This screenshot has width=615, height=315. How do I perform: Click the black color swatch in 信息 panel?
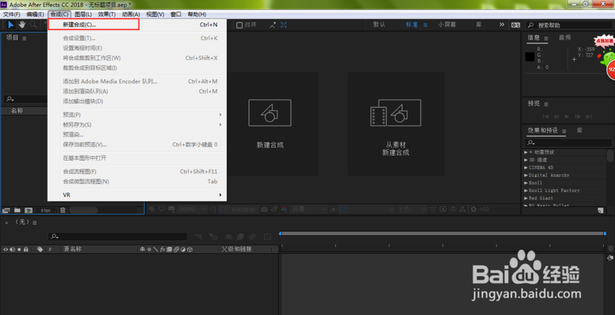pyautogui.click(x=530, y=57)
